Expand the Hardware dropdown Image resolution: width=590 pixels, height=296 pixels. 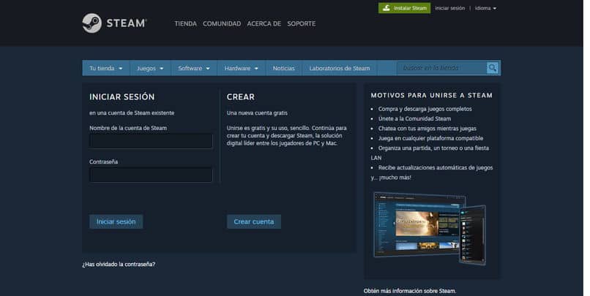point(241,69)
